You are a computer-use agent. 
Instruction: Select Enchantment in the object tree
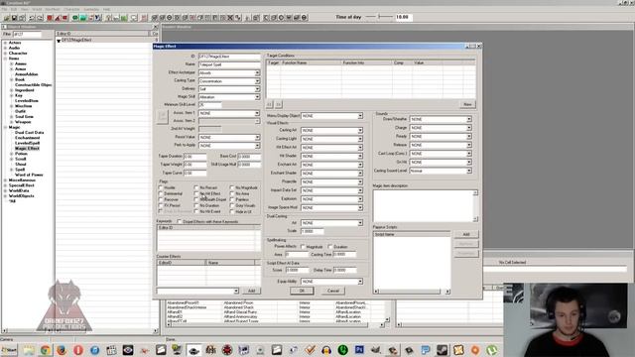click(27, 138)
